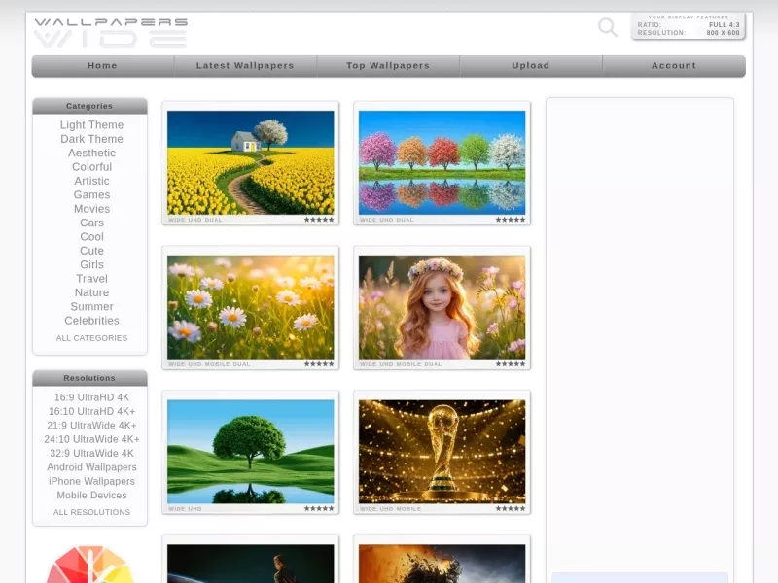This screenshot has width=778, height=583.
Task: Open ALL RESOLUTIONS link
Action: tap(91, 512)
